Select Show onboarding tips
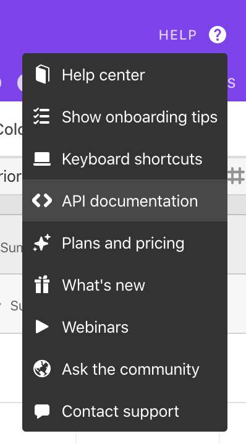The image size is (246, 444). (125, 117)
